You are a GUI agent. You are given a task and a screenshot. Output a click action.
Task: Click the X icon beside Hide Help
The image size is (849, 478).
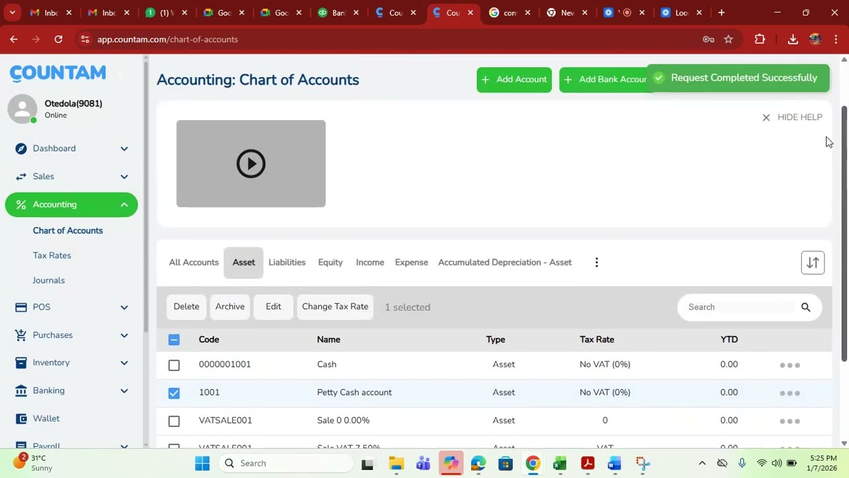[766, 118]
